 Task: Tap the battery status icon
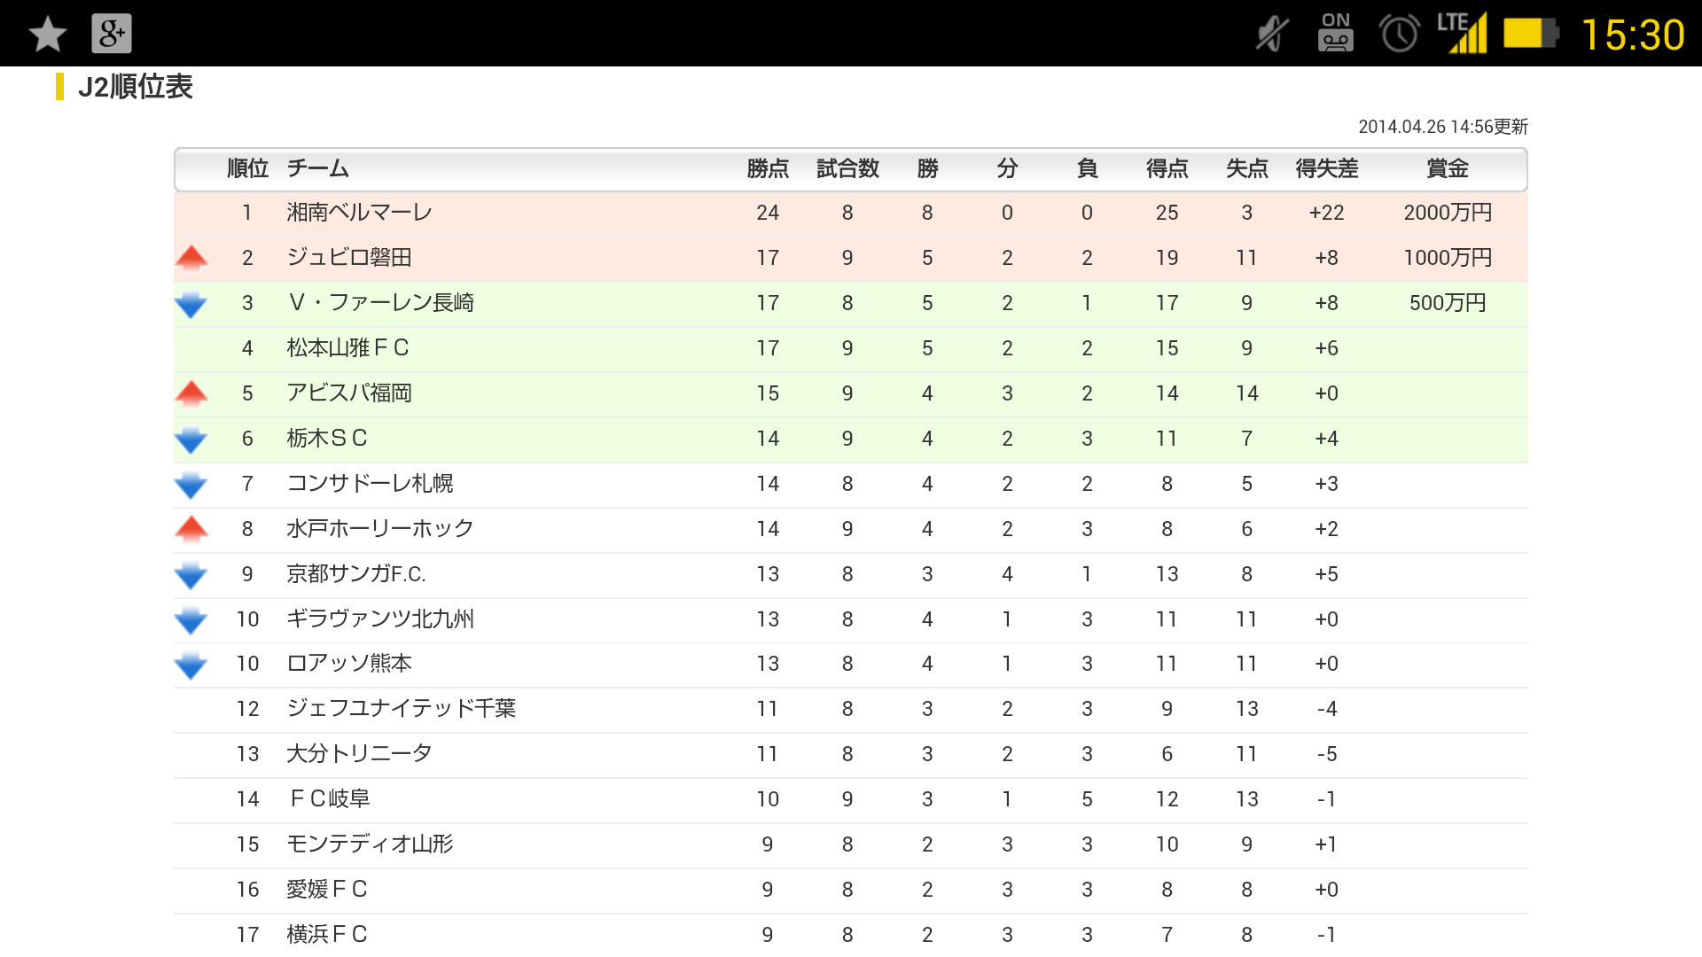tap(1531, 35)
